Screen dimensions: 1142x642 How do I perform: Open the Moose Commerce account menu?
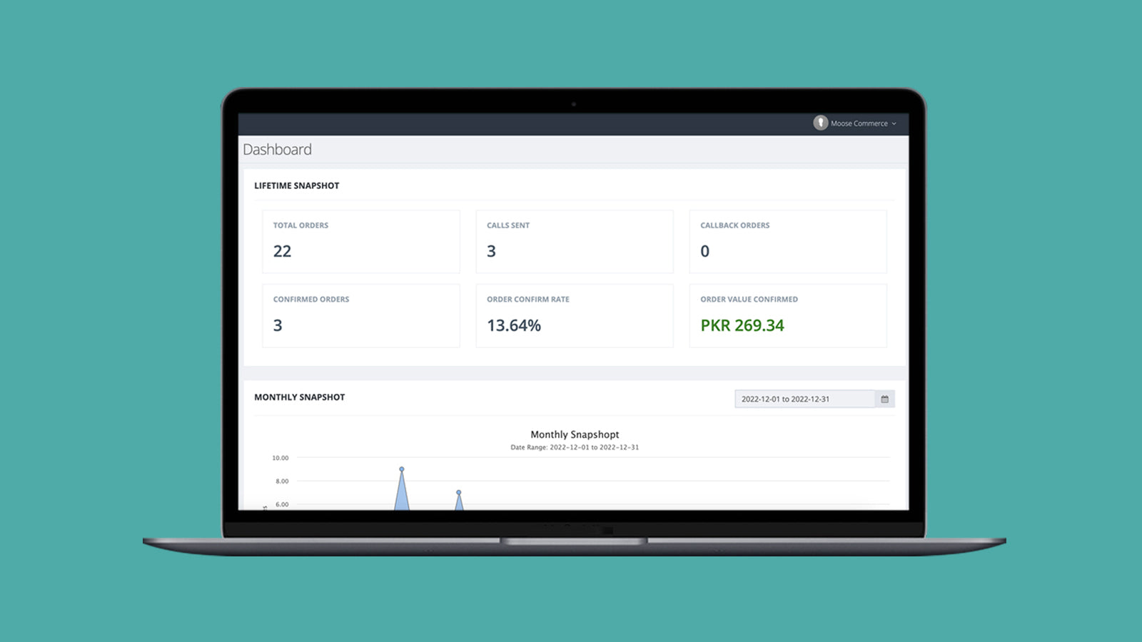coord(855,123)
